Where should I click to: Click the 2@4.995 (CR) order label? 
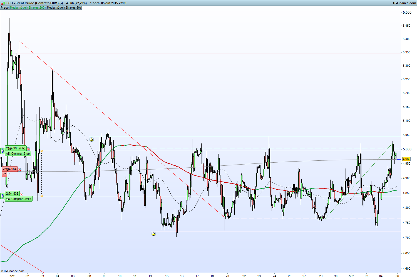click(x=16, y=148)
